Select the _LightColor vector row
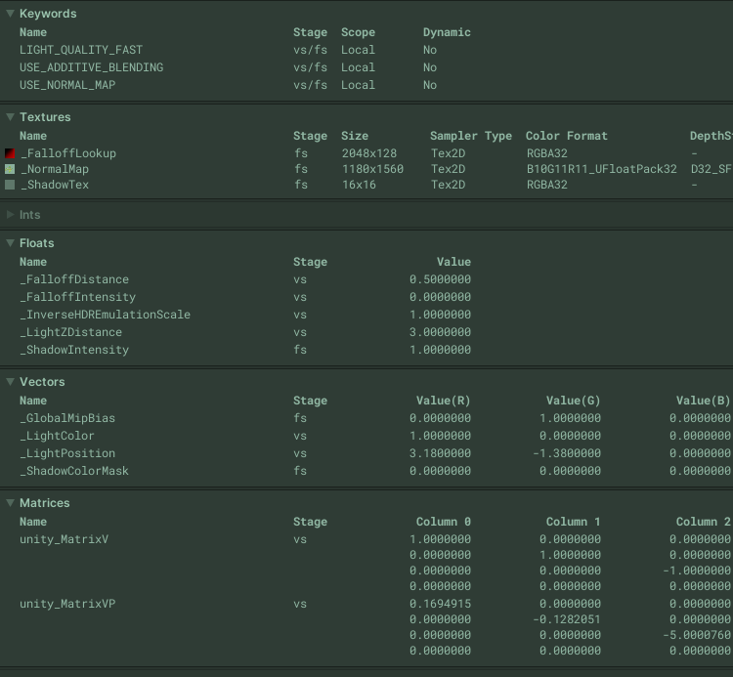This screenshot has height=677, width=733. pyautogui.click(x=58, y=436)
